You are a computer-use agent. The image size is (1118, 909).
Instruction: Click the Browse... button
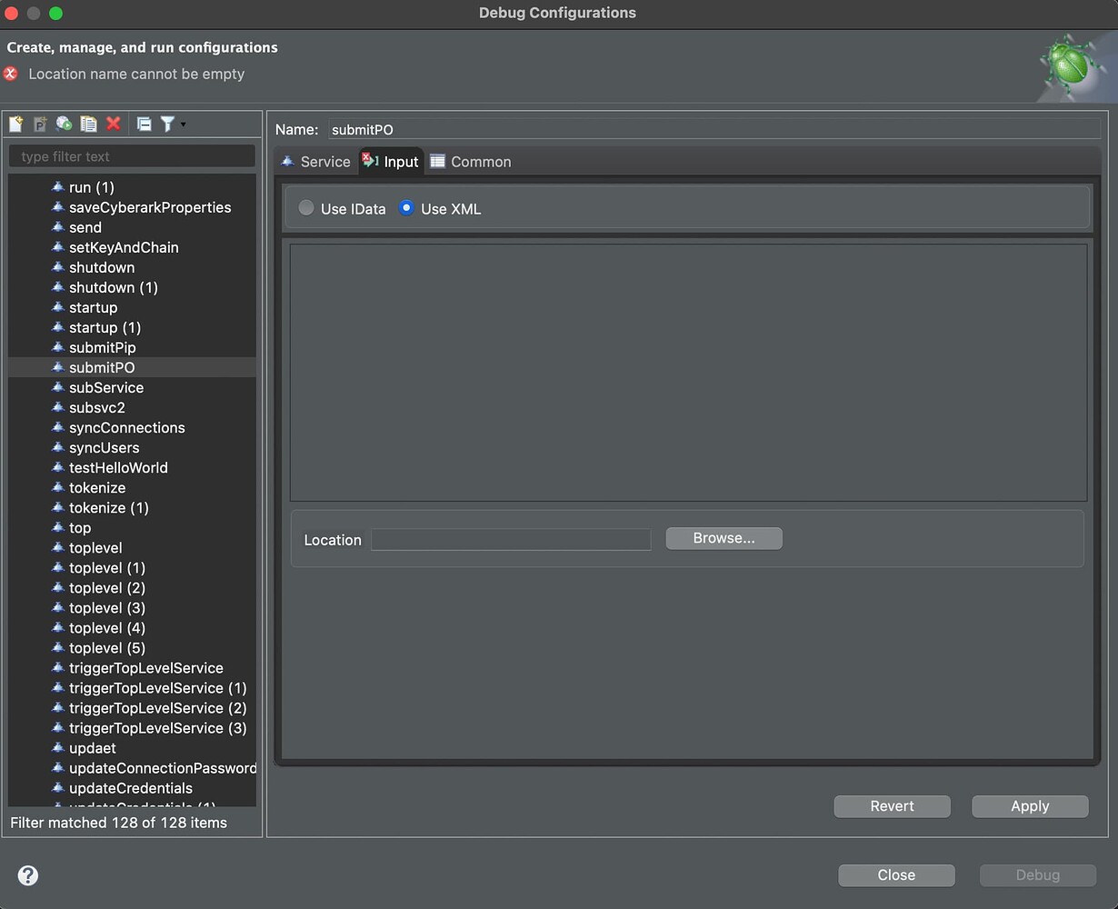724,538
